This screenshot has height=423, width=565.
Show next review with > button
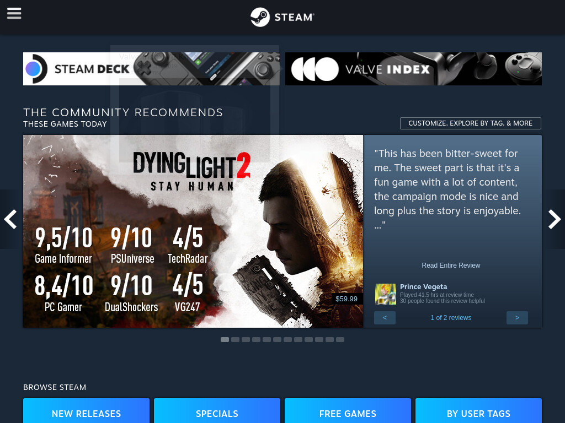click(x=517, y=318)
